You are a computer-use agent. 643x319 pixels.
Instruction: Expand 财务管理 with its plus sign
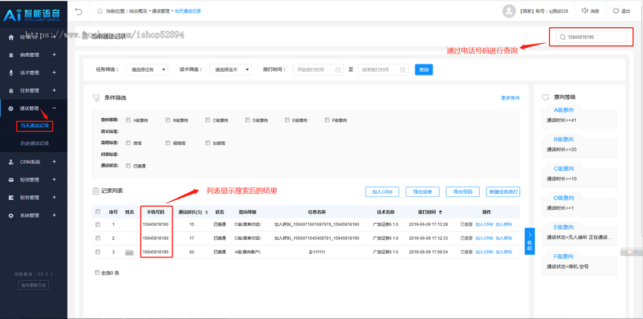tap(54, 198)
